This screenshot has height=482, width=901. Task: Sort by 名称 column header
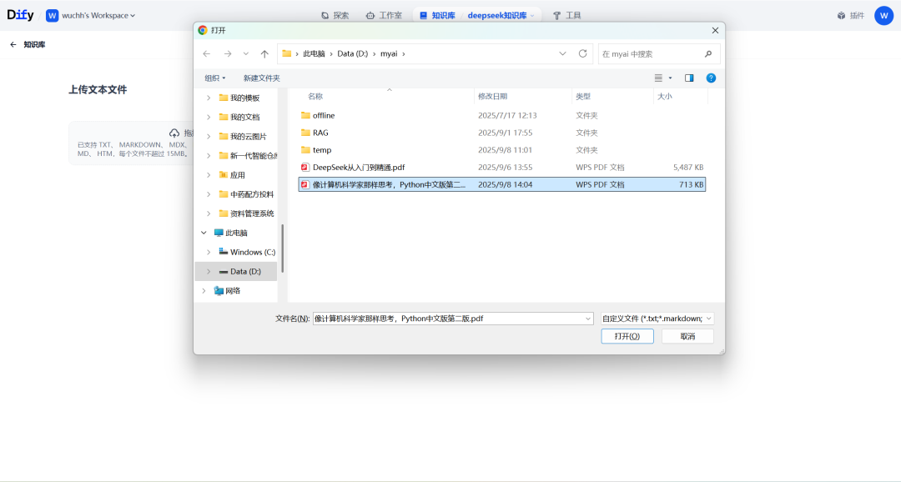(315, 97)
